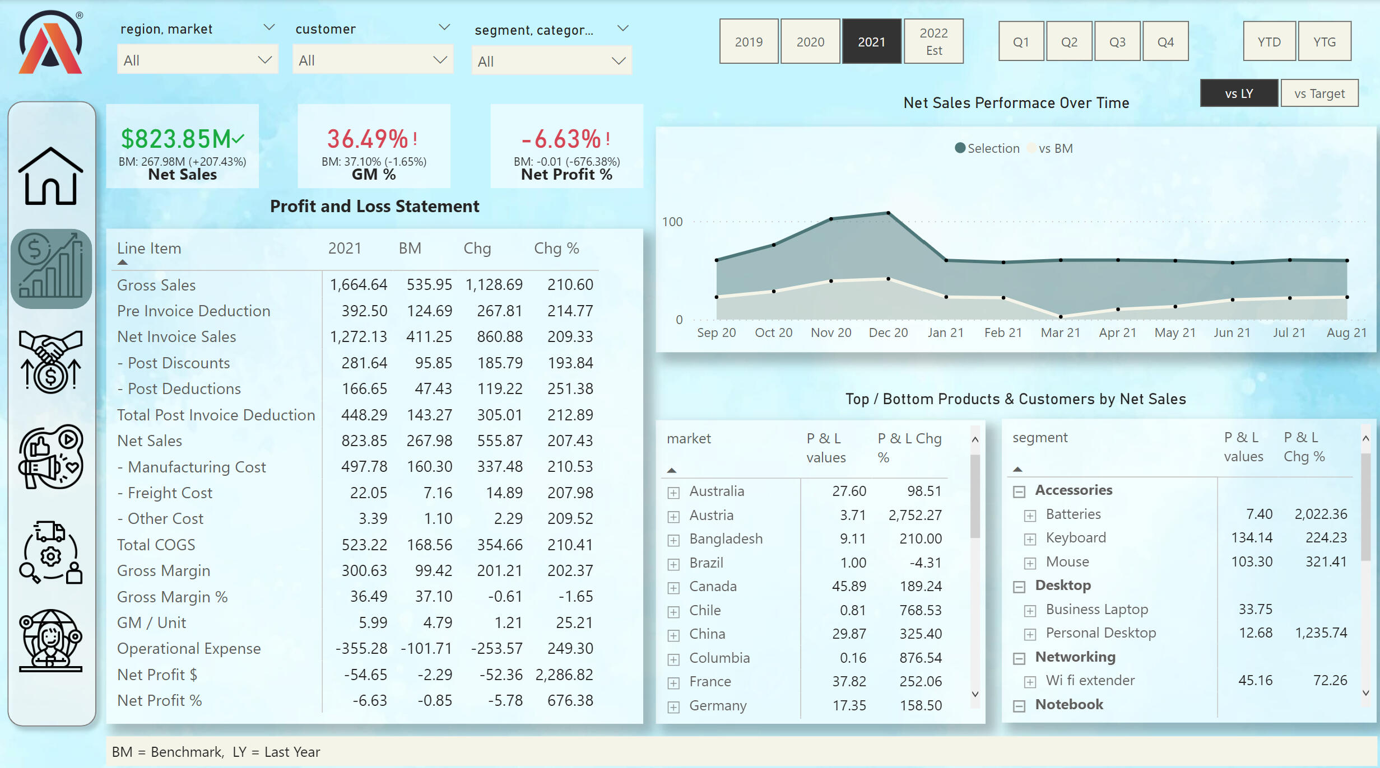Toggle the YTD period filter
The image size is (1380, 768).
pos(1269,42)
